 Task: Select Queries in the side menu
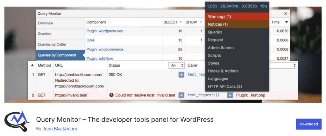click(60, 34)
